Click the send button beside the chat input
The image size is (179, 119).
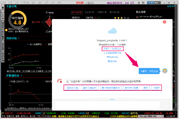pyautogui.click(x=166, y=105)
